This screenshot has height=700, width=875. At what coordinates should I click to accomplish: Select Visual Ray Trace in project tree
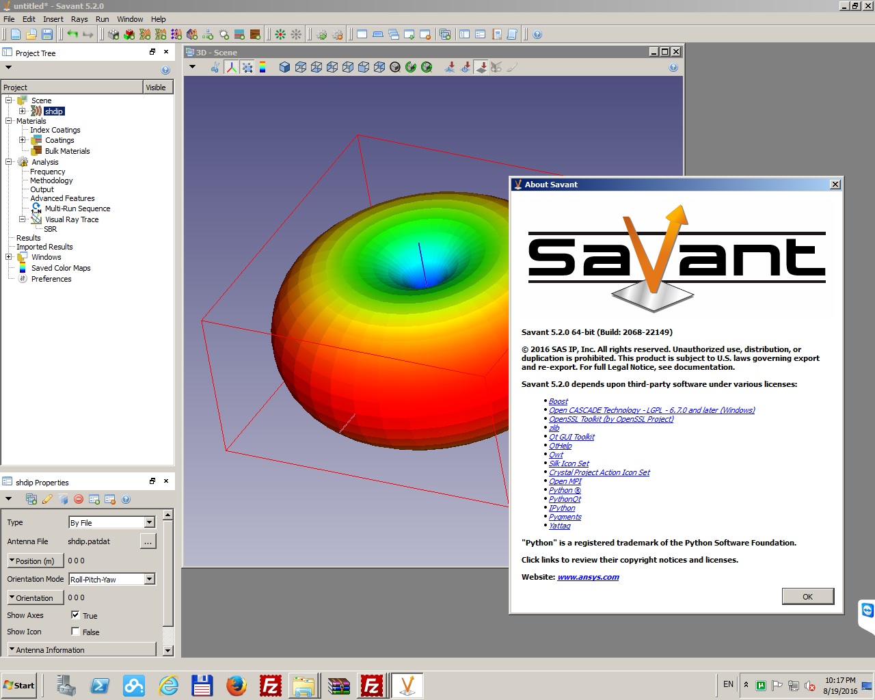(x=72, y=219)
